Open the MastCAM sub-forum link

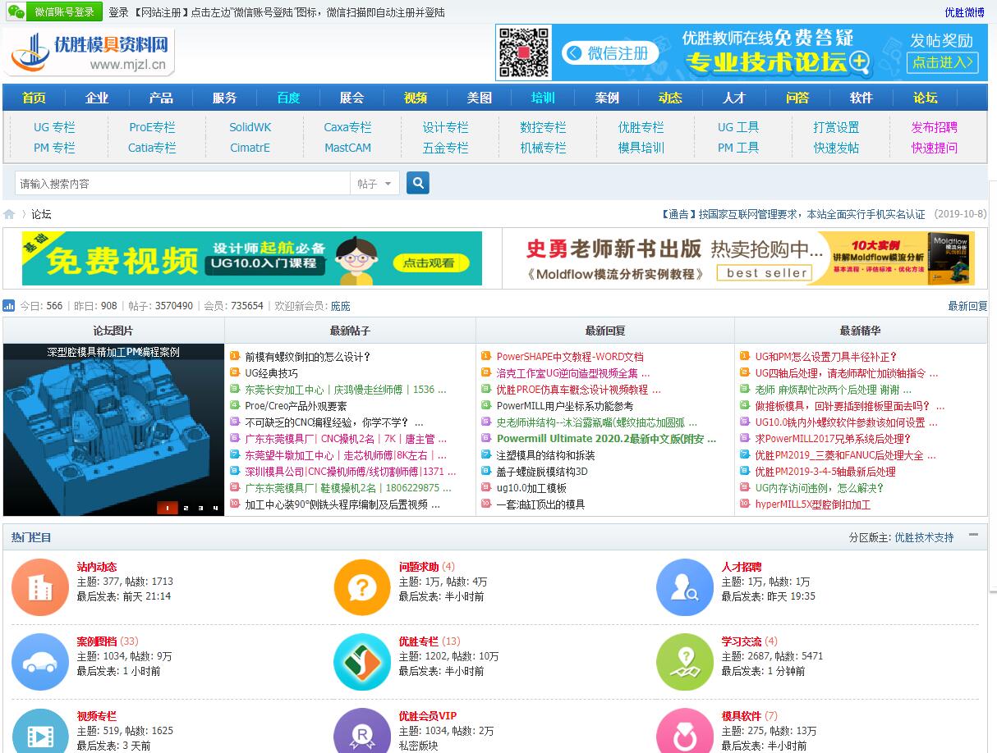pyautogui.click(x=347, y=148)
